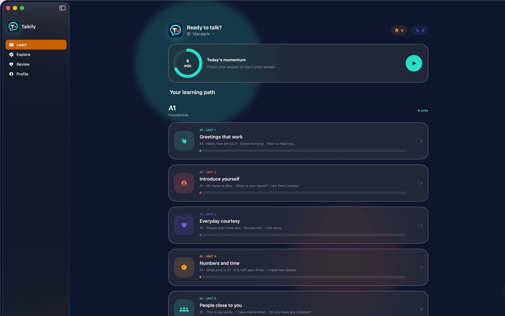Click the clock icon for Numbers and time

point(184,267)
